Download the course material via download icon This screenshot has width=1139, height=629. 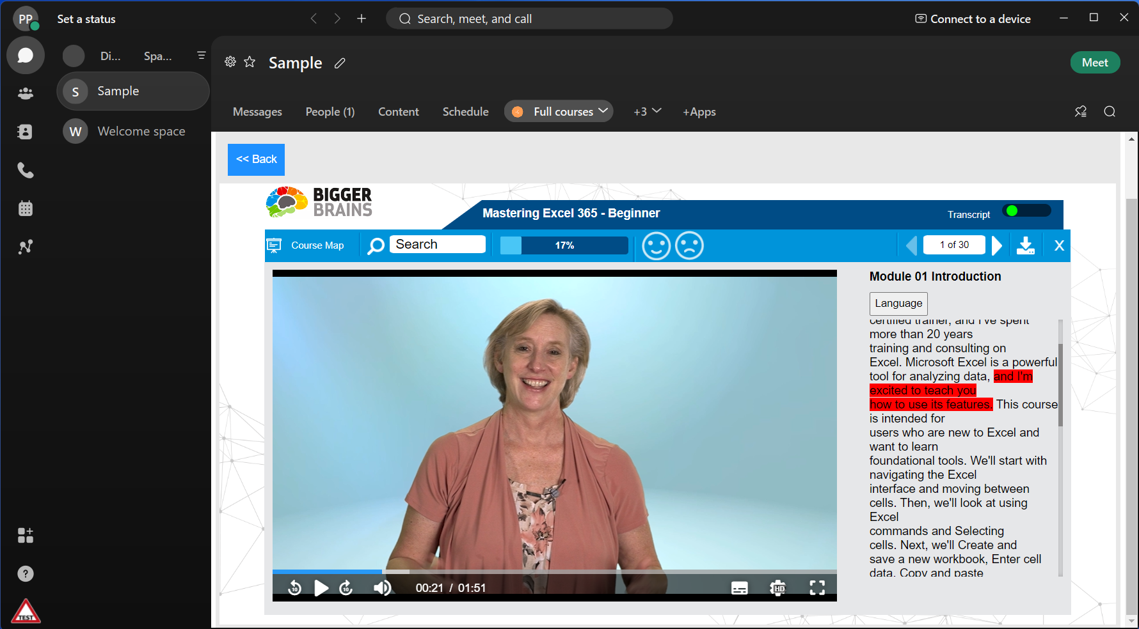[1025, 245]
